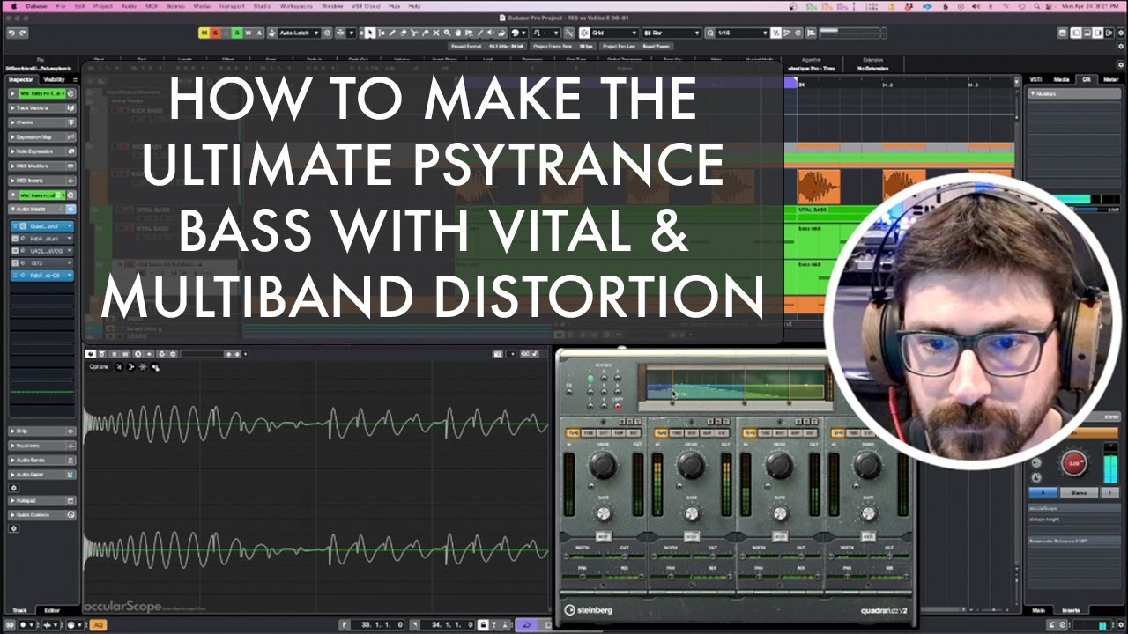Image resolution: width=1128 pixels, height=634 pixels.
Task: Switch to the Track tab in lower zone
Action: point(19,610)
